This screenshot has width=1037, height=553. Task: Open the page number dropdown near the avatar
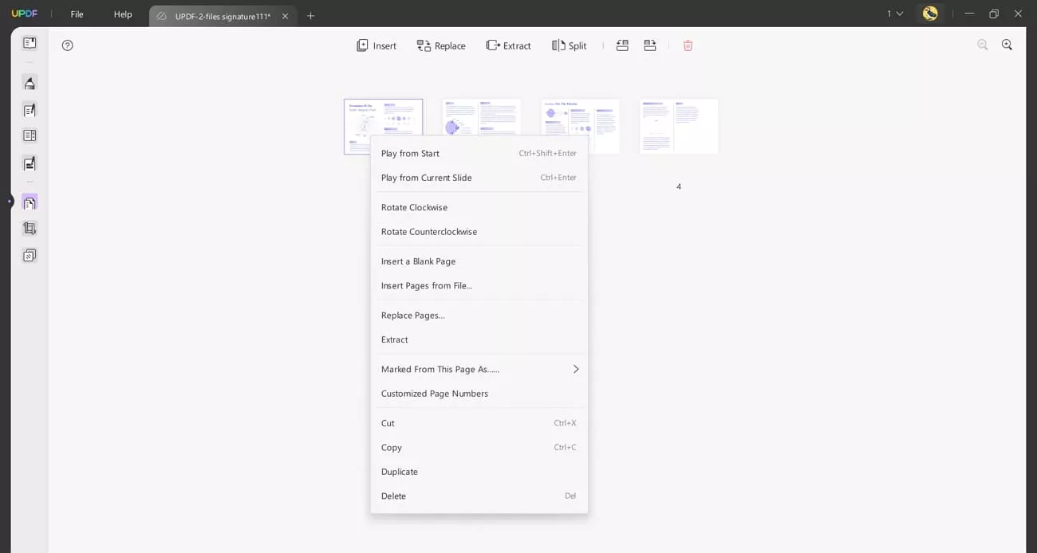point(894,14)
